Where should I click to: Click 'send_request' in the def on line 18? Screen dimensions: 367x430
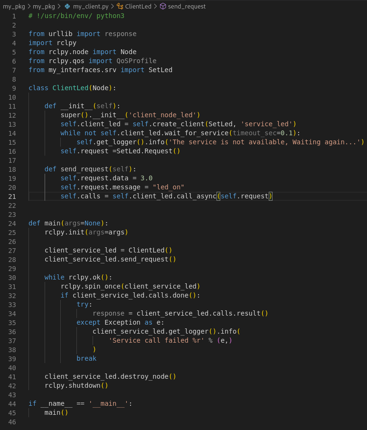[85, 169]
